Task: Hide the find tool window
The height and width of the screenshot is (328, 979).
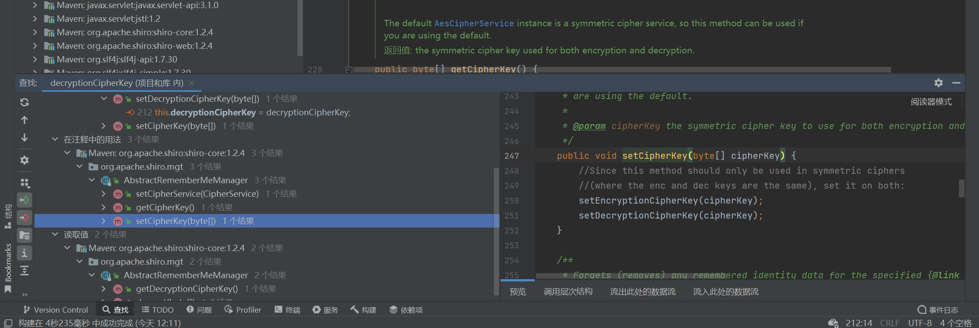Action: point(956,83)
